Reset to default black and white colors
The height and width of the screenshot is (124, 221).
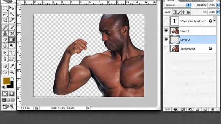tap(4, 87)
